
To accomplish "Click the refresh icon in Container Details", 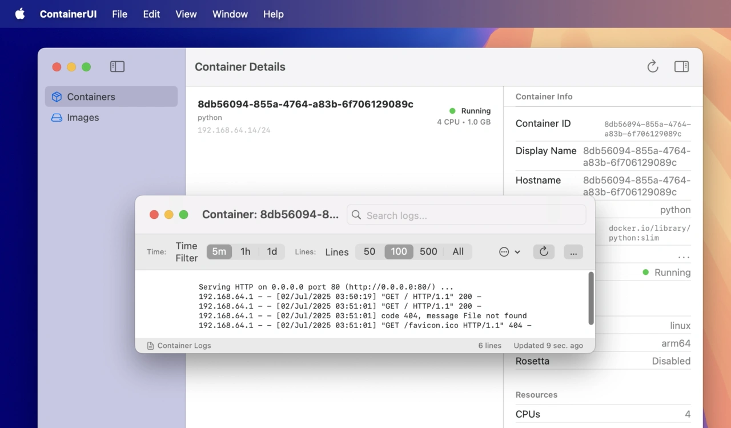I will pyautogui.click(x=653, y=67).
